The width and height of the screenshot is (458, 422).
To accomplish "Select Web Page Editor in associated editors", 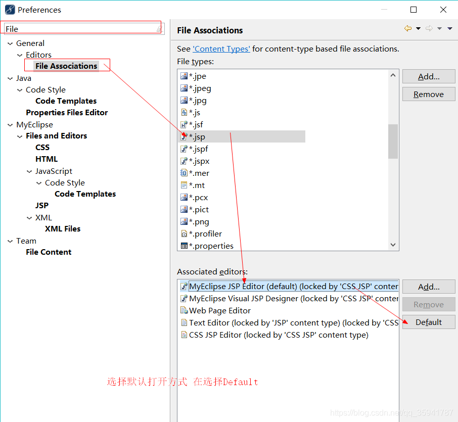I will 220,310.
